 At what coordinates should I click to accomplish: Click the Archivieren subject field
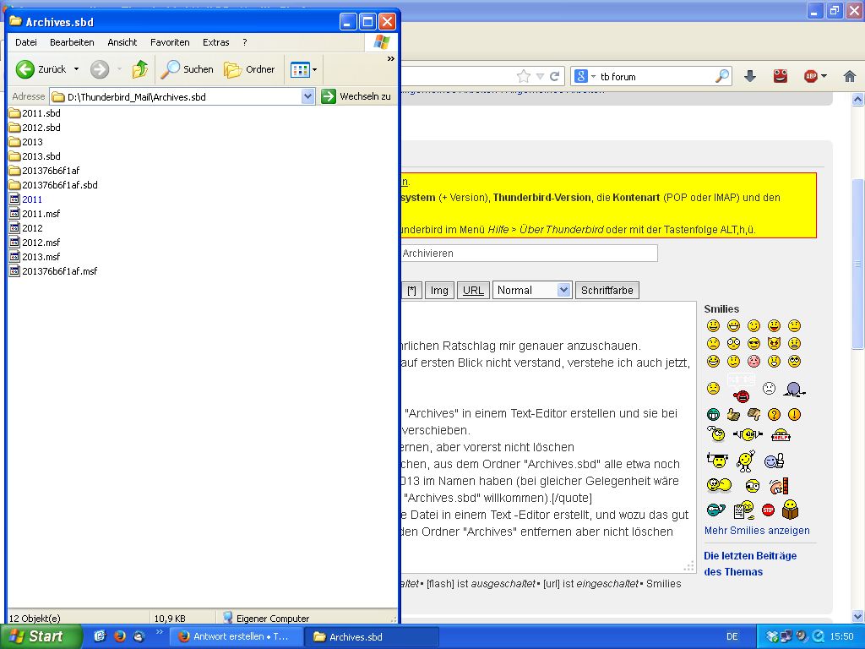click(x=529, y=254)
